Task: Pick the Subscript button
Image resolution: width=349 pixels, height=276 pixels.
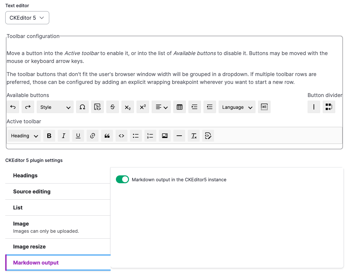Action: point(127,107)
